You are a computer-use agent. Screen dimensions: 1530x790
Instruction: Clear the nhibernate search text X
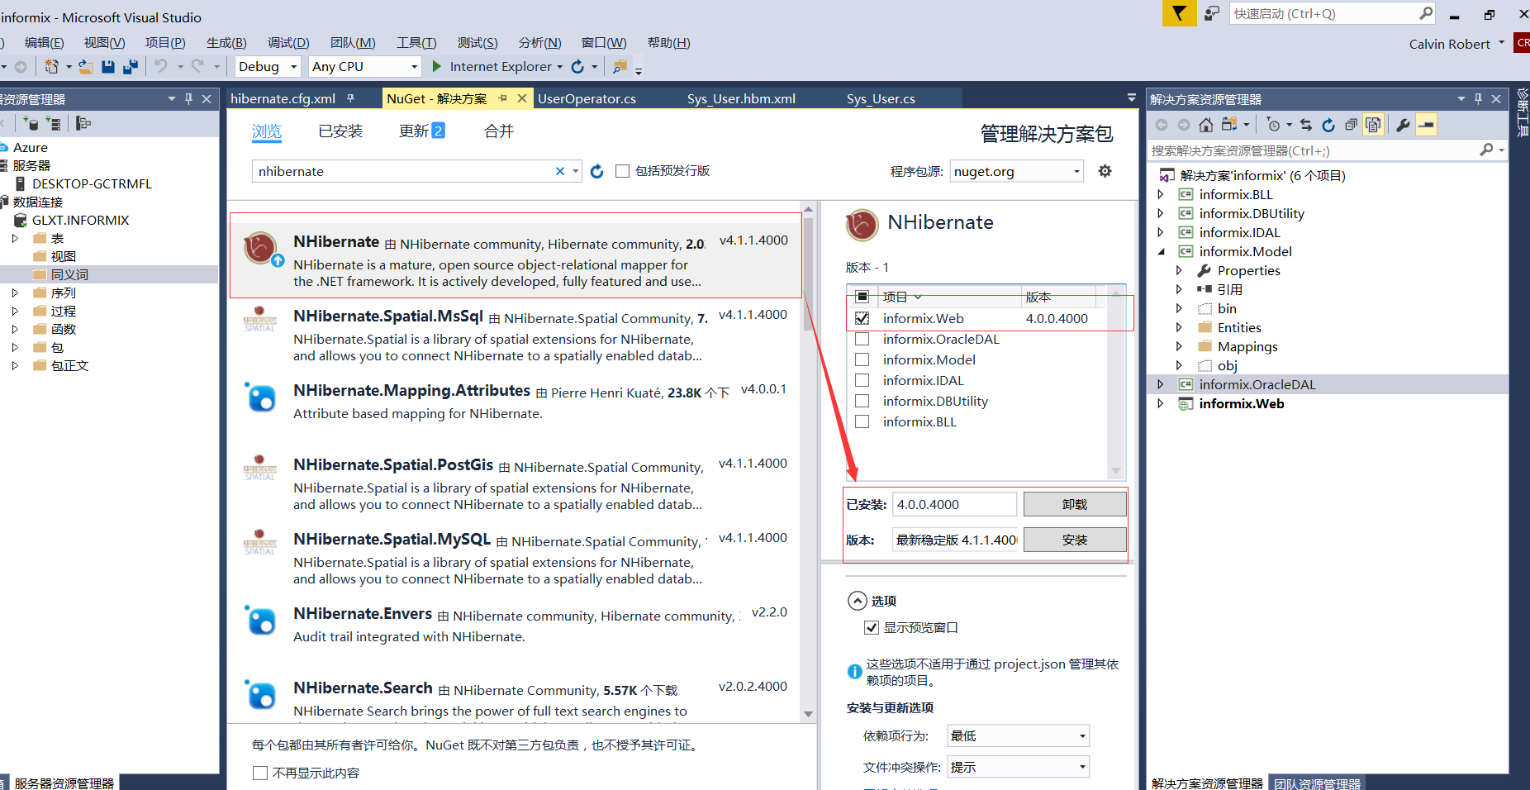[x=560, y=171]
